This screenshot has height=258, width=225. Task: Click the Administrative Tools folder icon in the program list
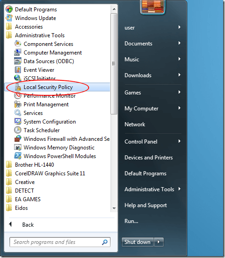[9, 35]
